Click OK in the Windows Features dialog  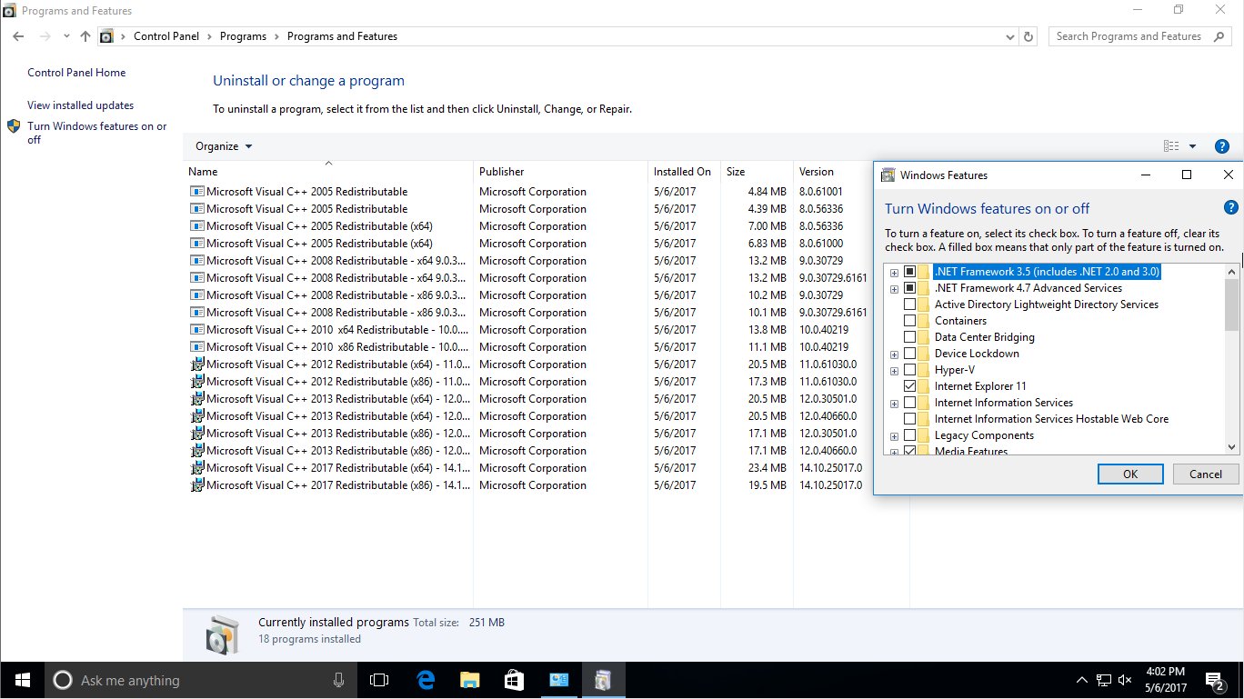tap(1130, 474)
